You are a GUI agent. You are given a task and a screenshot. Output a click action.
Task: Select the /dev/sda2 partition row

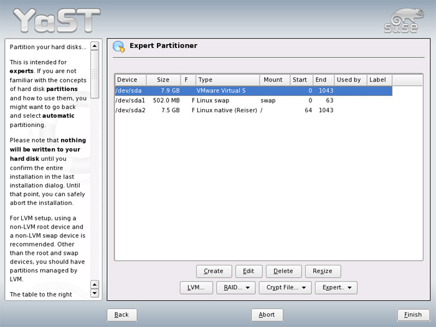(254, 110)
